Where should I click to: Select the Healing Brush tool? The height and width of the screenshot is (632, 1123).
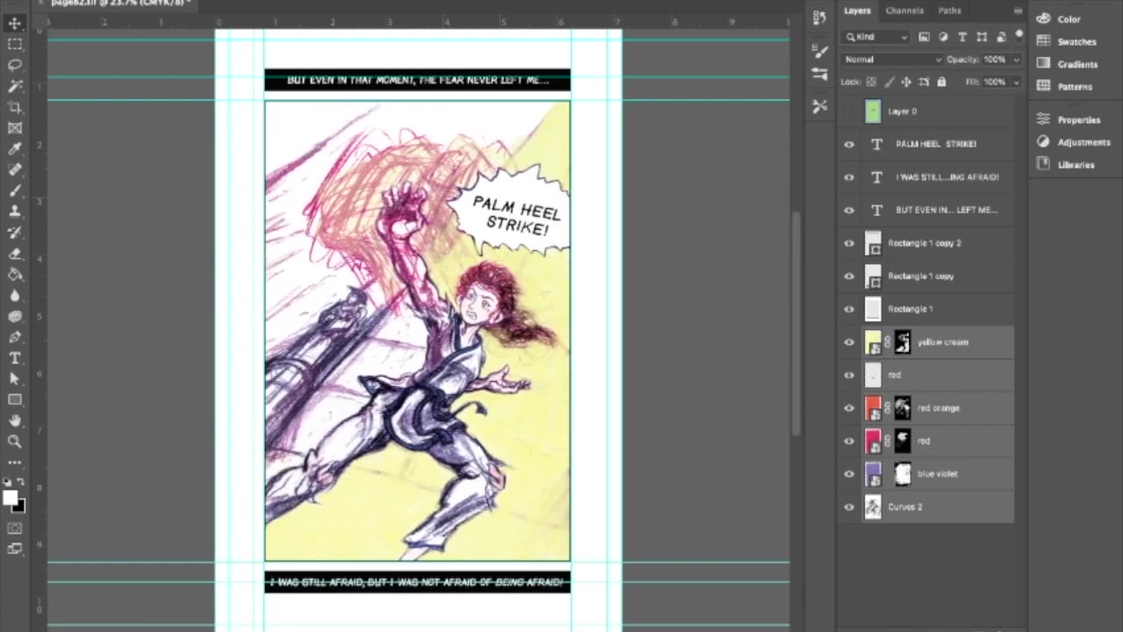pyautogui.click(x=15, y=169)
